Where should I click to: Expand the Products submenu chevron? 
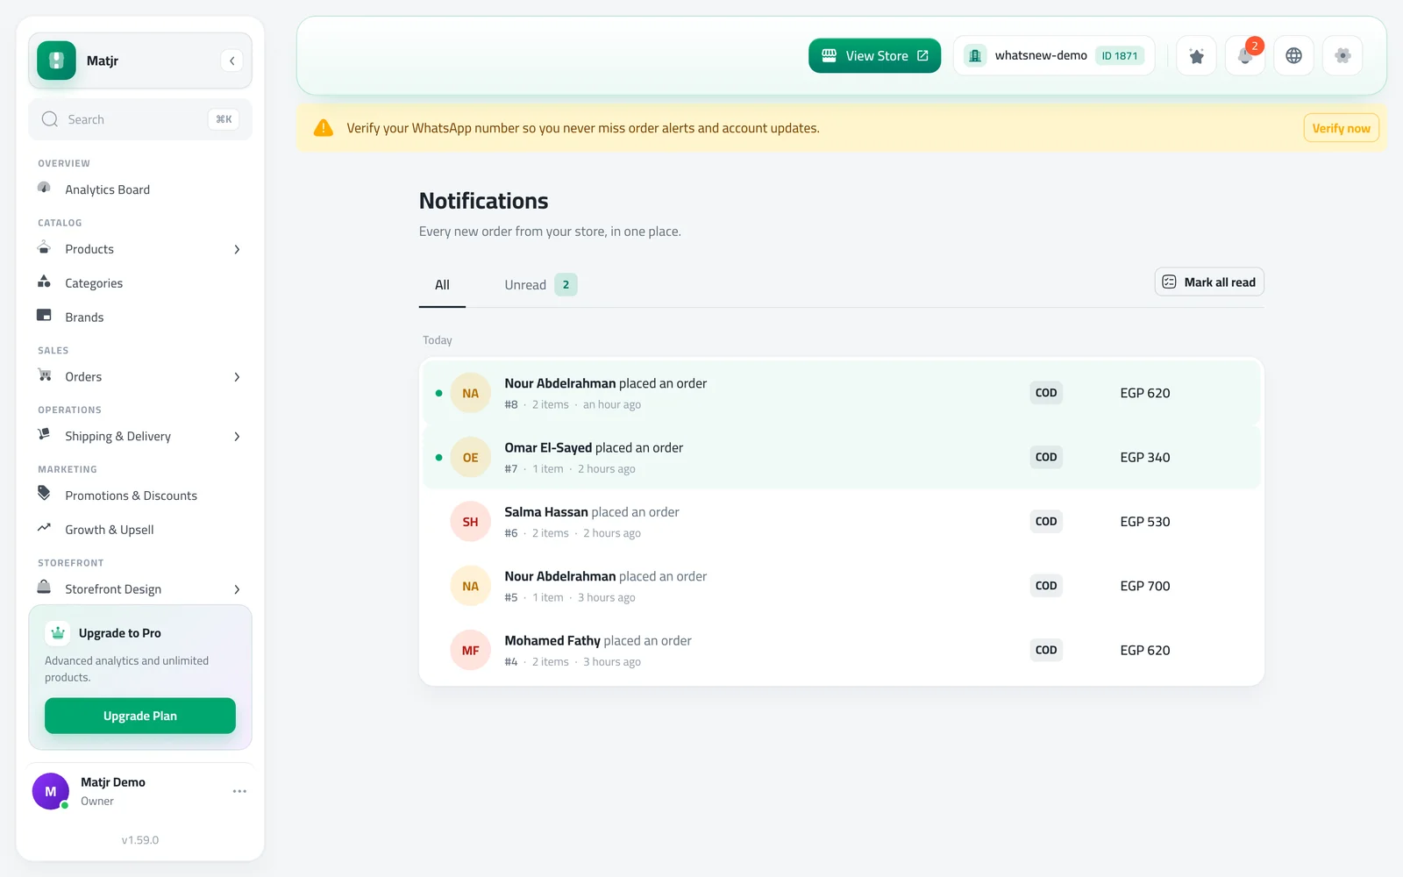(x=237, y=249)
